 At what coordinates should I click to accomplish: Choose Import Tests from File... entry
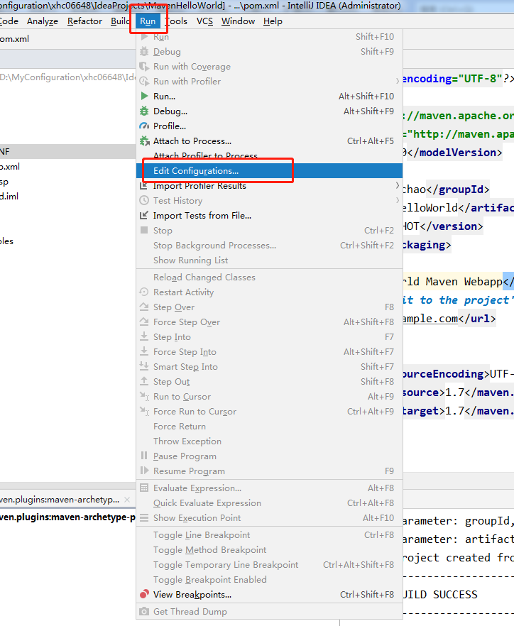tap(269, 216)
